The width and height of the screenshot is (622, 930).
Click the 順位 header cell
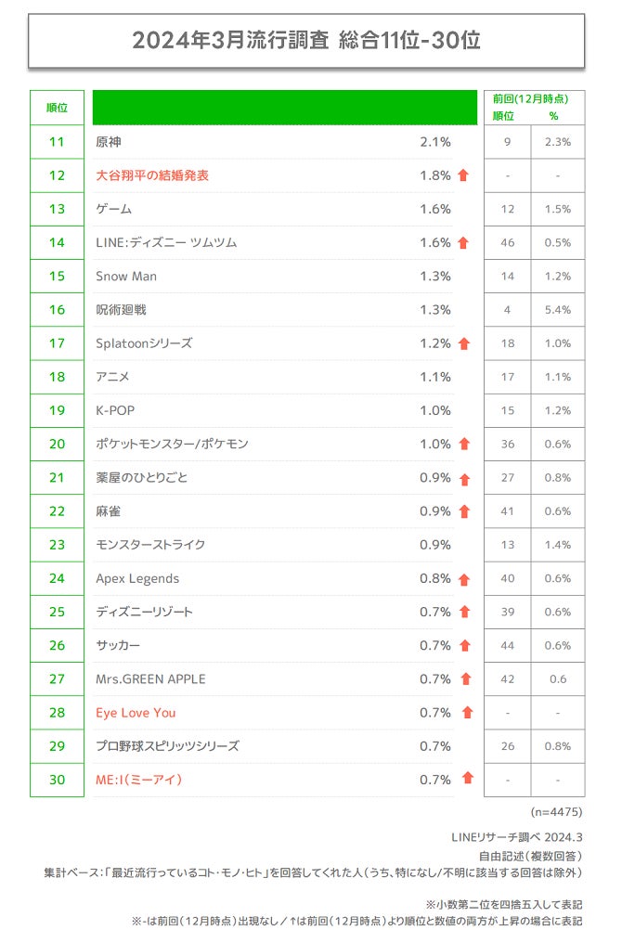[57, 108]
